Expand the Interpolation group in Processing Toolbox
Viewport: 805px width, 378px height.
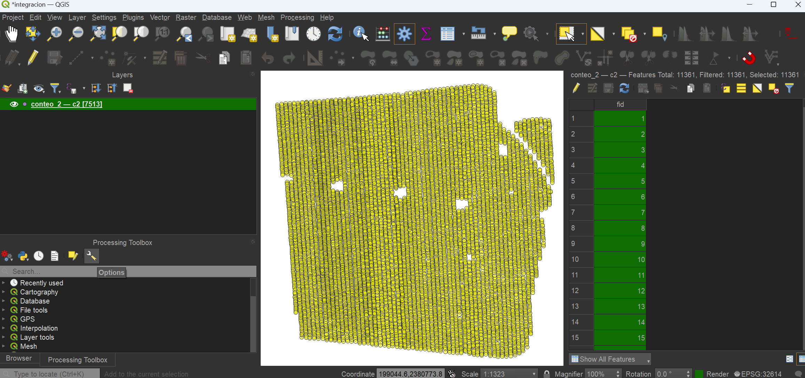pyautogui.click(x=3, y=328)
